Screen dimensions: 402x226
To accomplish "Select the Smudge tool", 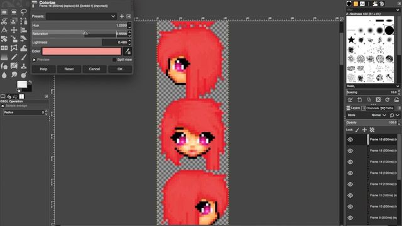I will click(x=14, y=75).
